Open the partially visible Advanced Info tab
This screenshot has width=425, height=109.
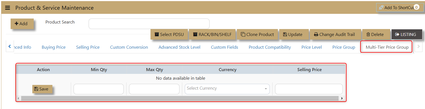pos(22,47)
